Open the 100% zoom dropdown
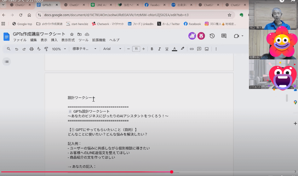 click(59, 49)
